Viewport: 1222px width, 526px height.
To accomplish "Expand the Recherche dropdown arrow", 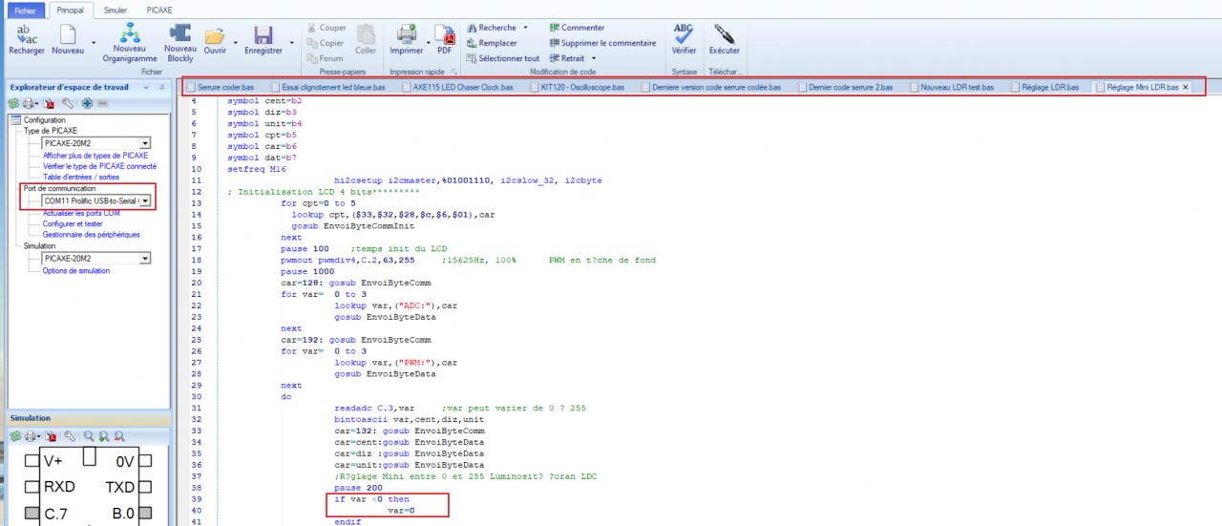I will [x=525, y=28].
